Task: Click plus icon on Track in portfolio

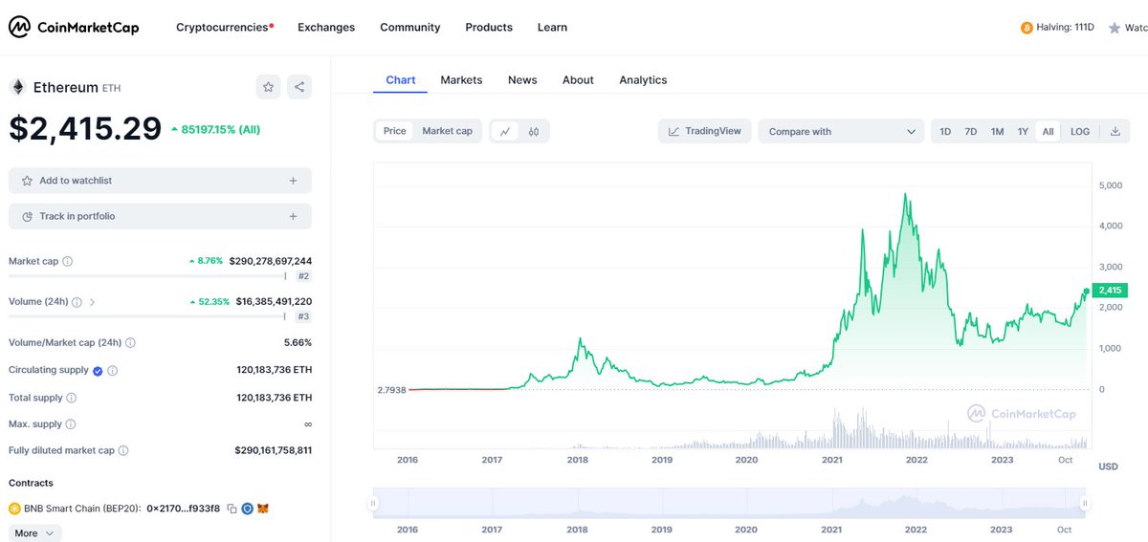Action: click(293, 217)
